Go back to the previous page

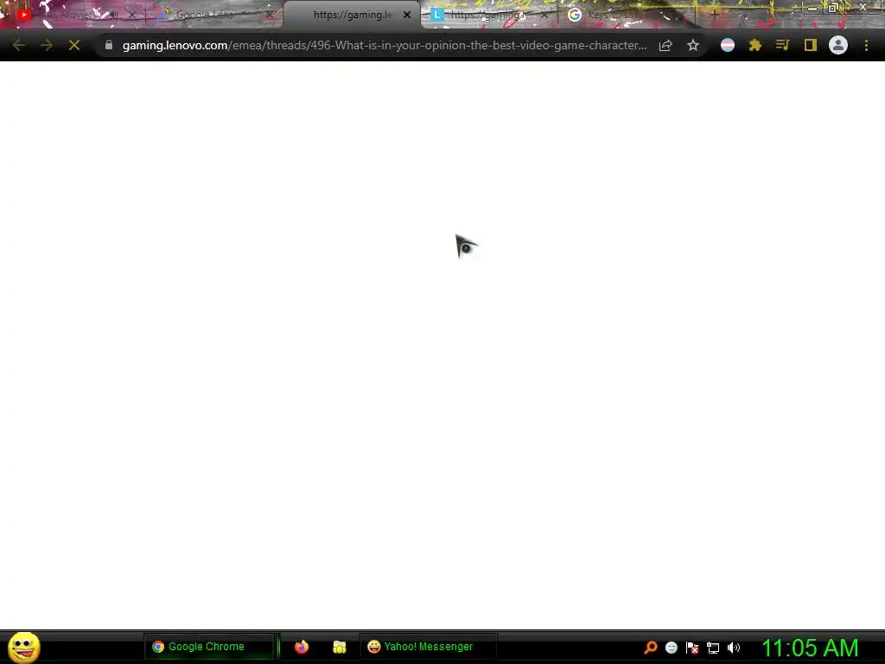point(18,45)
